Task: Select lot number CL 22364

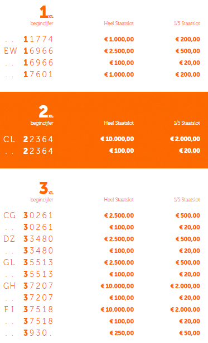Action: click(x=28, y=139)
